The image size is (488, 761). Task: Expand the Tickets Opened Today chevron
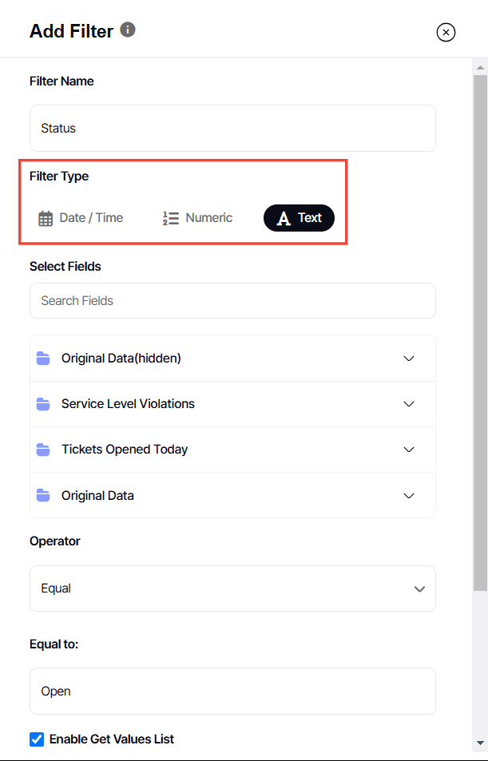(x=409, y=450)
